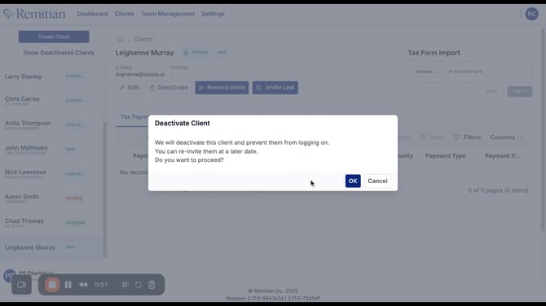Stop the screen recording
The height and width of the screenshot is (306, 546).
point(52,285)
